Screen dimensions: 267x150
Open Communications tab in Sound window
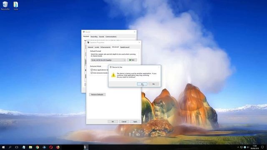tap(111, 37)
